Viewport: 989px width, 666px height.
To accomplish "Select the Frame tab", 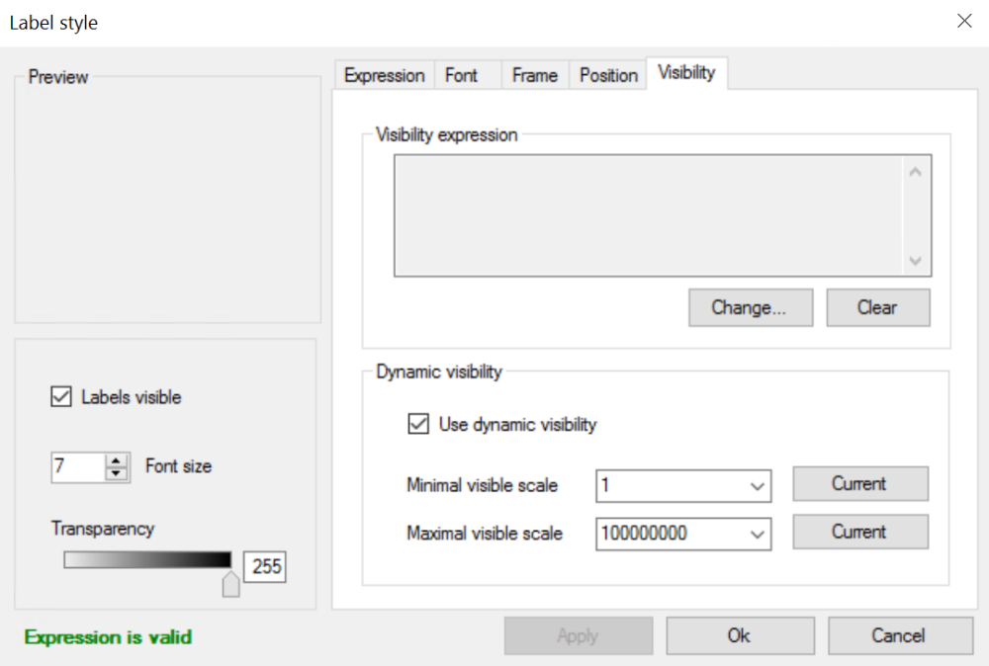I will tap(534, 74).
